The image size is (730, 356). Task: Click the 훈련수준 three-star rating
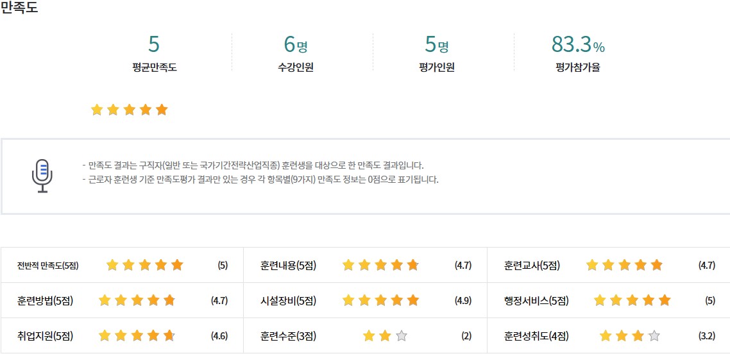385,335
